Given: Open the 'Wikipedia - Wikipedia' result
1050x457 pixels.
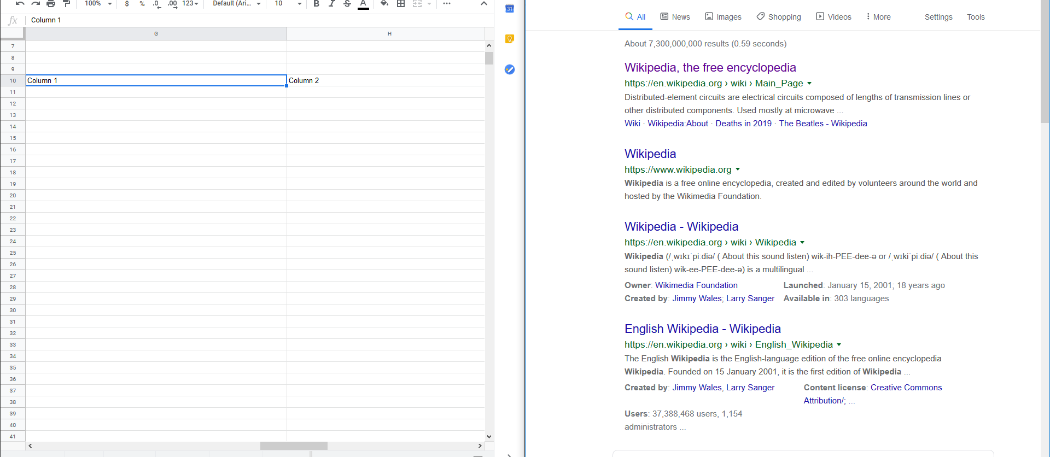Looking at the screenshot, I should pos(681,226).
